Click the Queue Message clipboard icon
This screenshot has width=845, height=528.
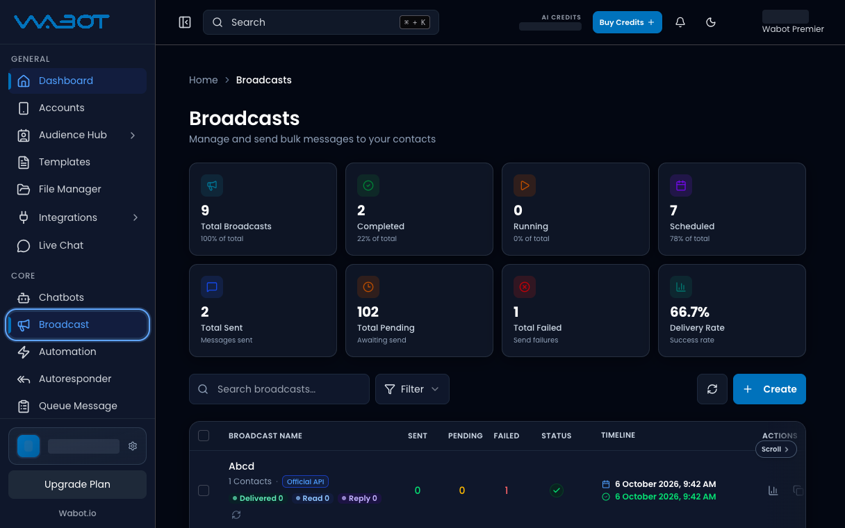[x=24, y=406]
